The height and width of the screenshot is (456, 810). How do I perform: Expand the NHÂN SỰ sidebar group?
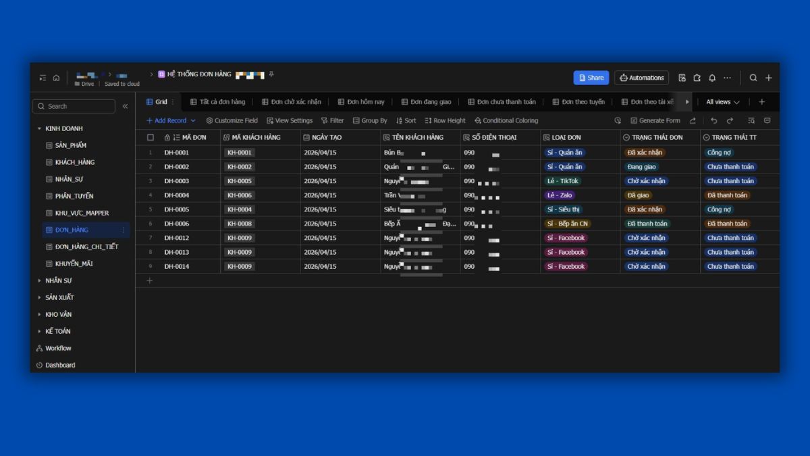[x=39, y=280]
